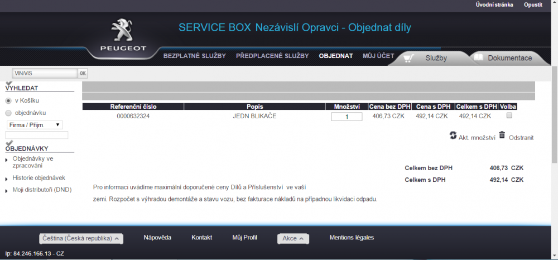Focus the VIN/VIS input field
558x260 pixels.
click(45, 73)
